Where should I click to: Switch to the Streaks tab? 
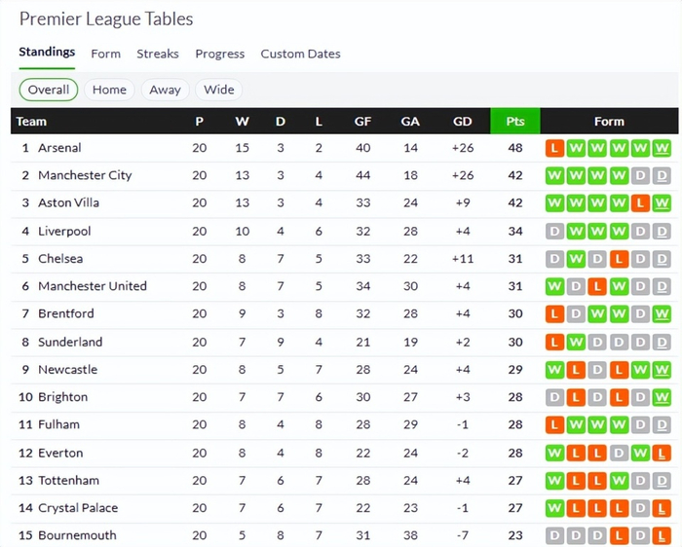(x=158, y=54)
